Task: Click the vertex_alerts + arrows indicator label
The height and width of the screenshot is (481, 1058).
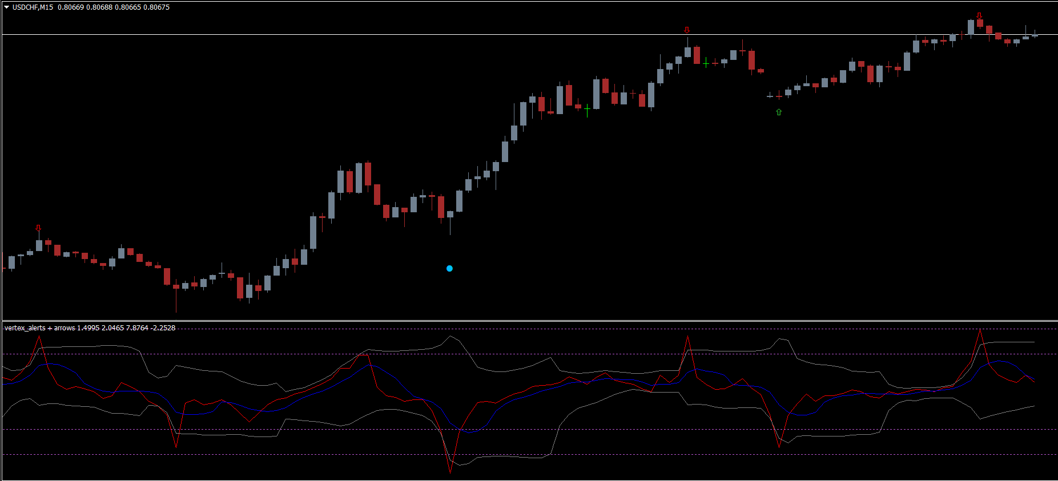Action: (x=39, y=328)
